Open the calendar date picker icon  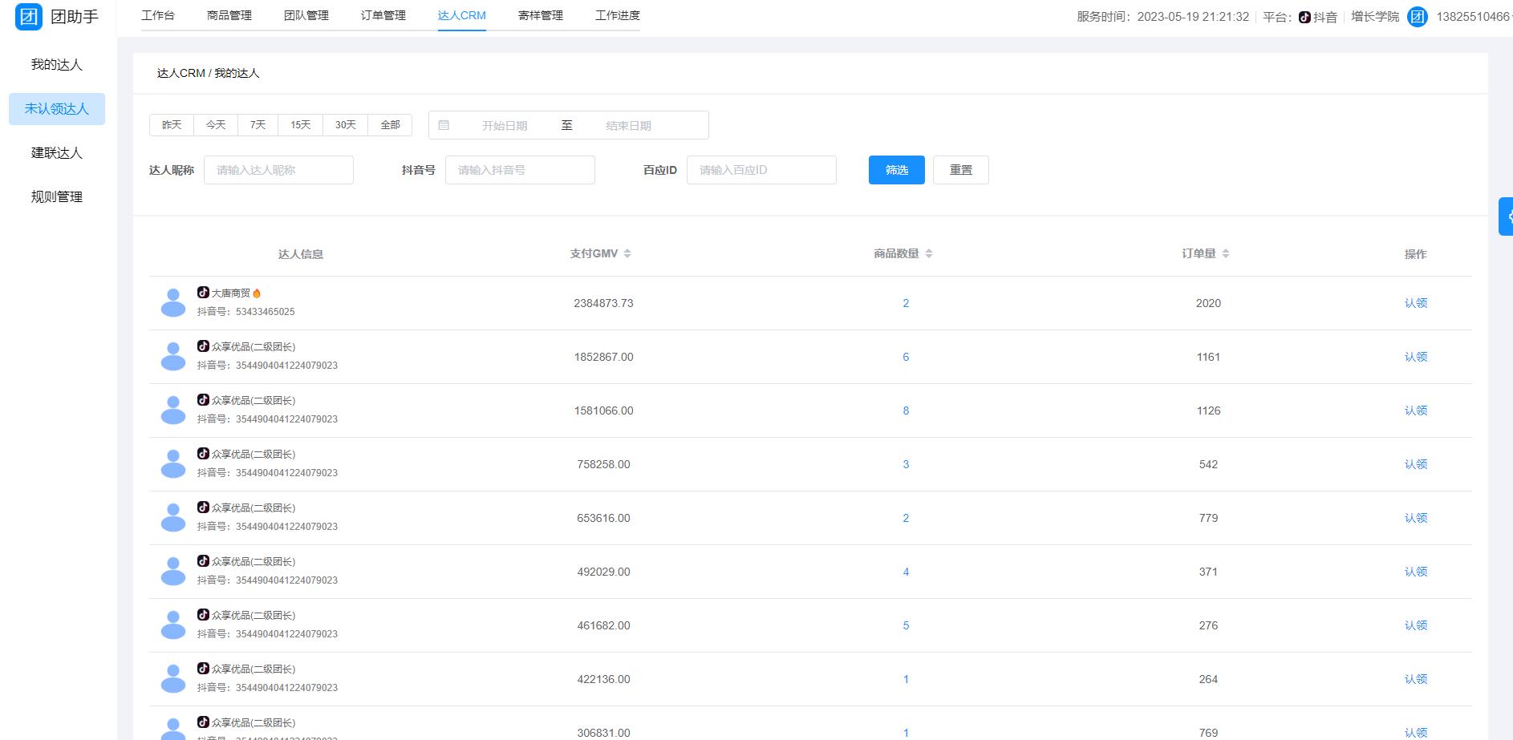(444, 124)
